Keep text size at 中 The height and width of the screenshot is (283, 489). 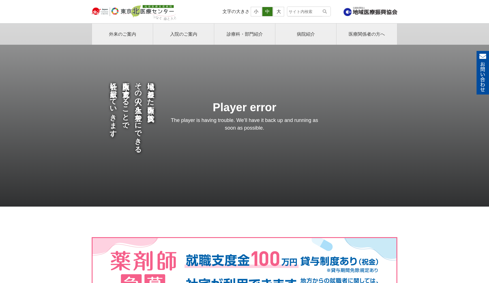point(267,12)
